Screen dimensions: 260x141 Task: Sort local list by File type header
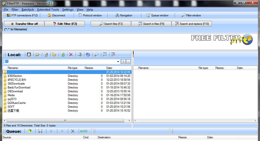(73, 68)
